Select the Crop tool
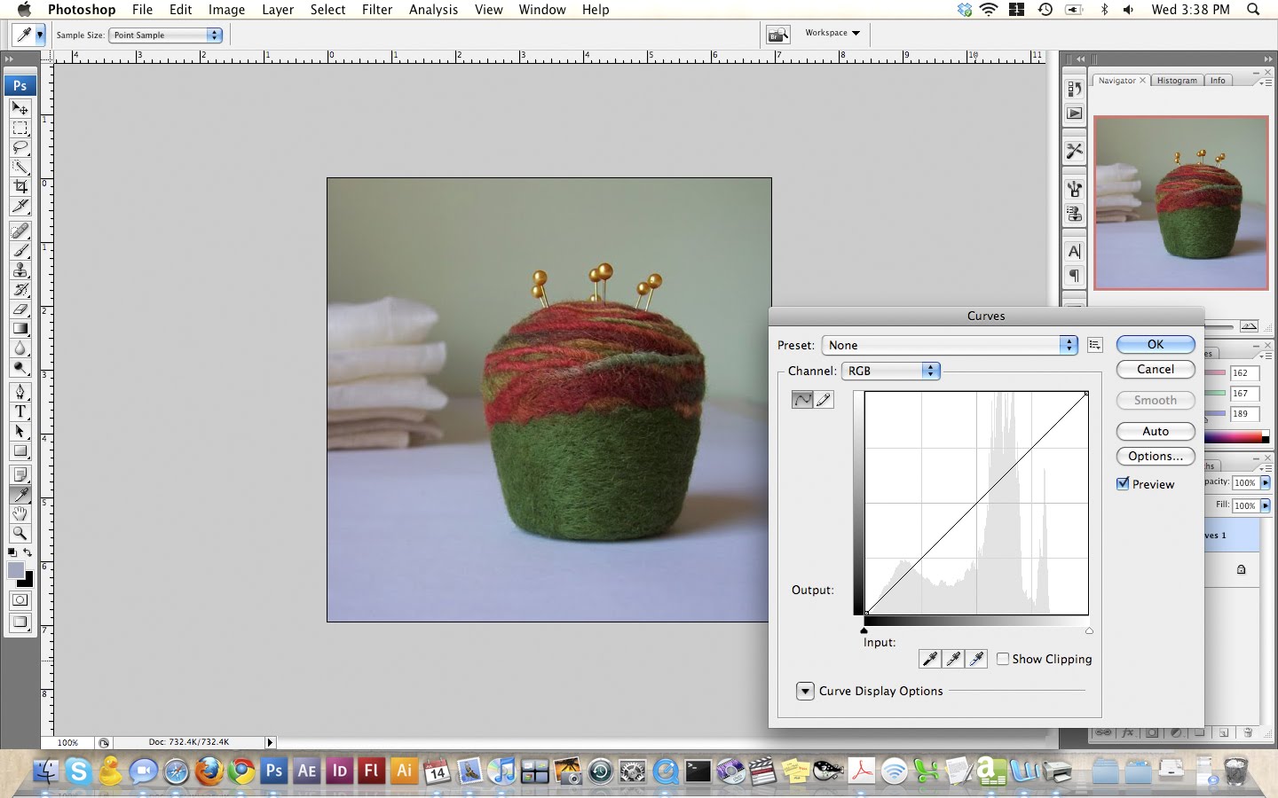Viewport: 1278px width, 798px height. click(x=20, y=187)
